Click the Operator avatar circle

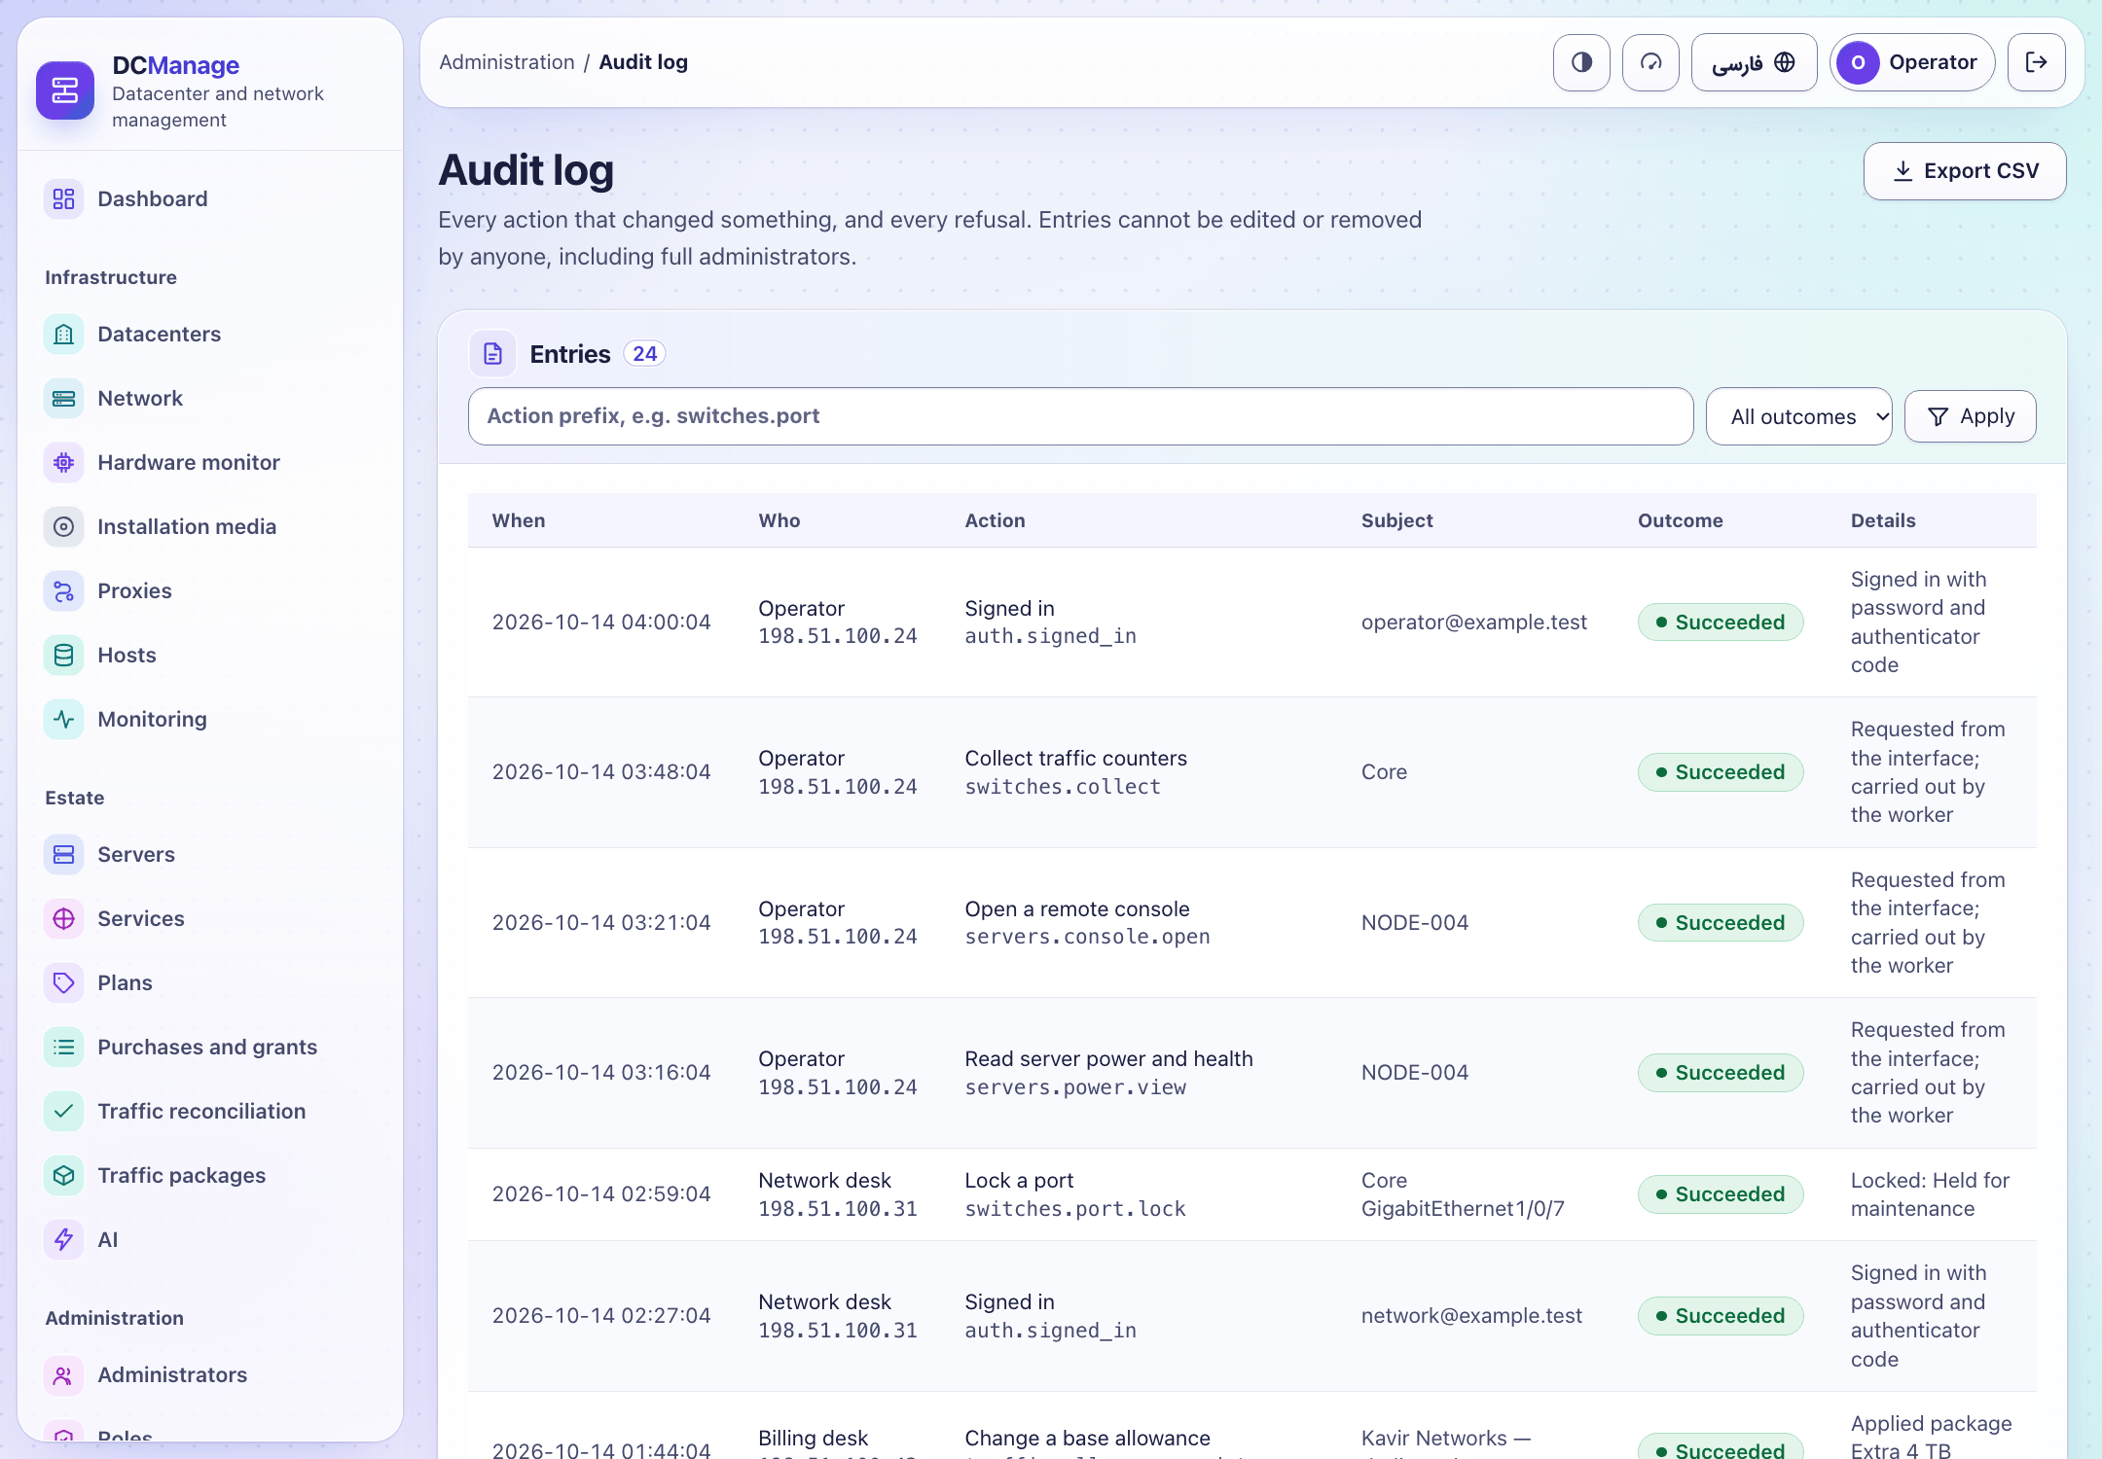point(1858,62)
